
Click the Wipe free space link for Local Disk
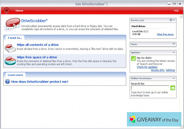point(165,34)
